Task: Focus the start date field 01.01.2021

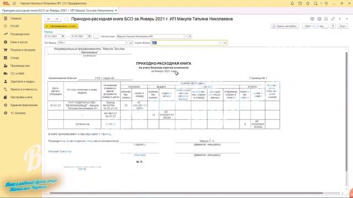Action: point(53,36)
